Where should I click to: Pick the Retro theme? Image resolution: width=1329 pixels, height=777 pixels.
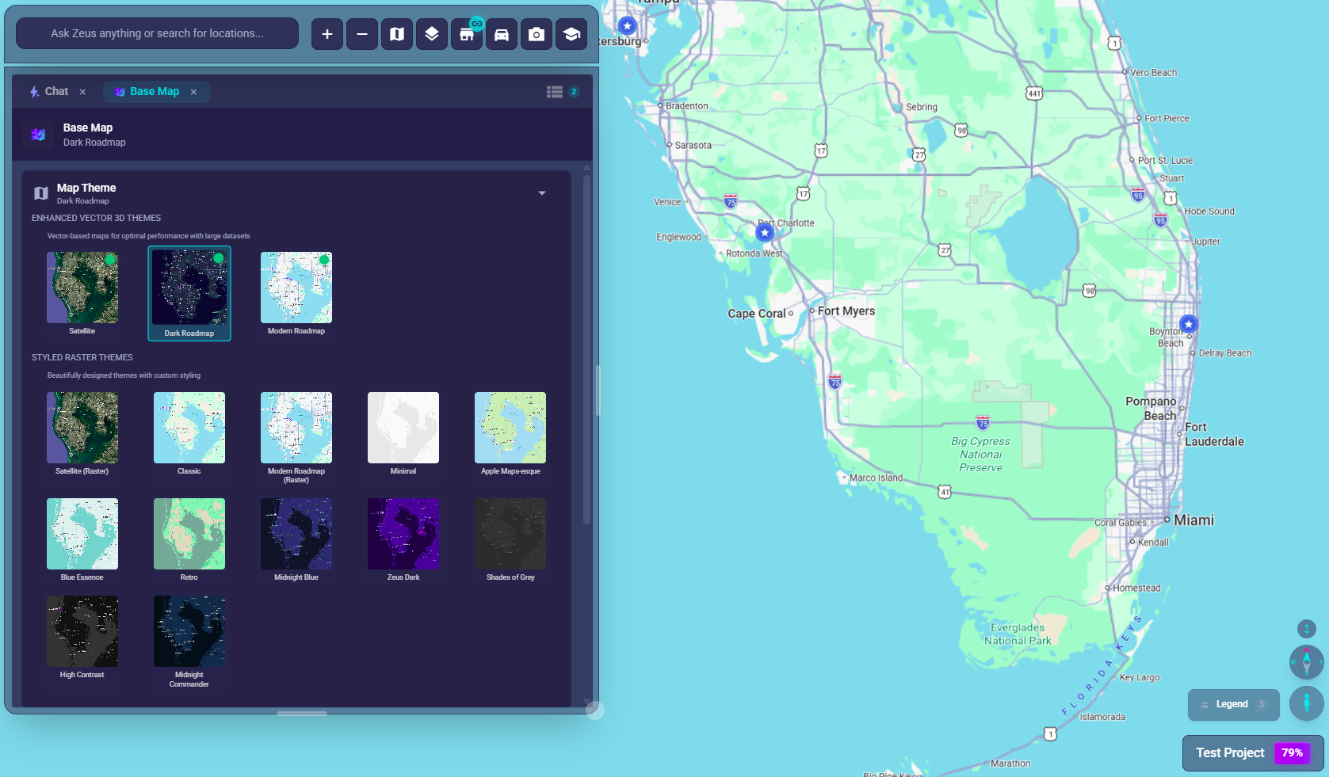coord(189,539)
